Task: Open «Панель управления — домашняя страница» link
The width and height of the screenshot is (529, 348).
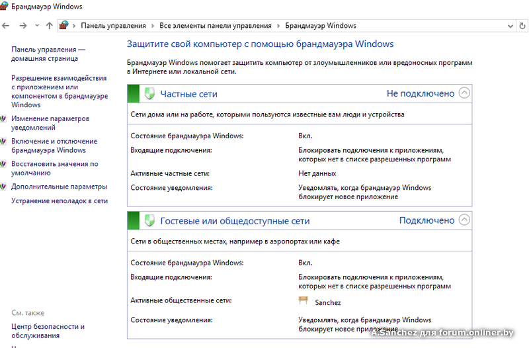Action: pos(48,54)
